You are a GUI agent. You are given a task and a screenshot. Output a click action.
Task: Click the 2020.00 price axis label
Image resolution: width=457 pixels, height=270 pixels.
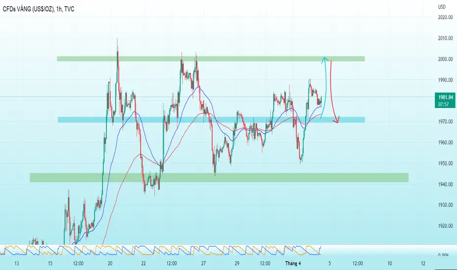click(x=445, y=17)
